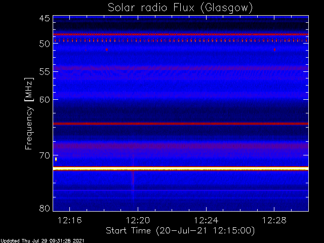This screenshot has width=324, height=243.
Task: Click the dark red band near 64 MHz
Action: 181,124
